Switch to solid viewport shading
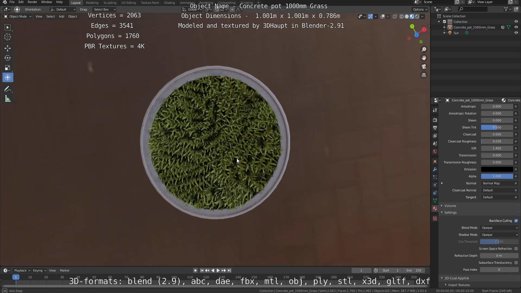 pos(406,17)
